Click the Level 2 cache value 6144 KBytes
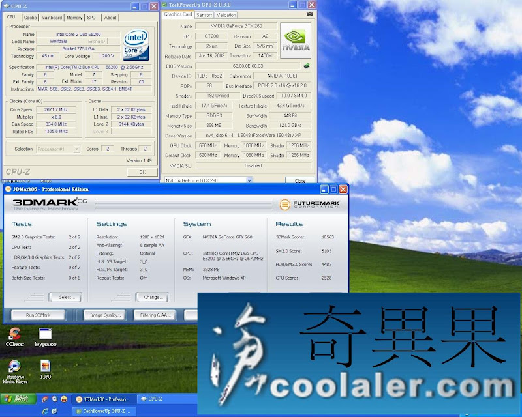The image size is (522, 417). coord(131,124)
